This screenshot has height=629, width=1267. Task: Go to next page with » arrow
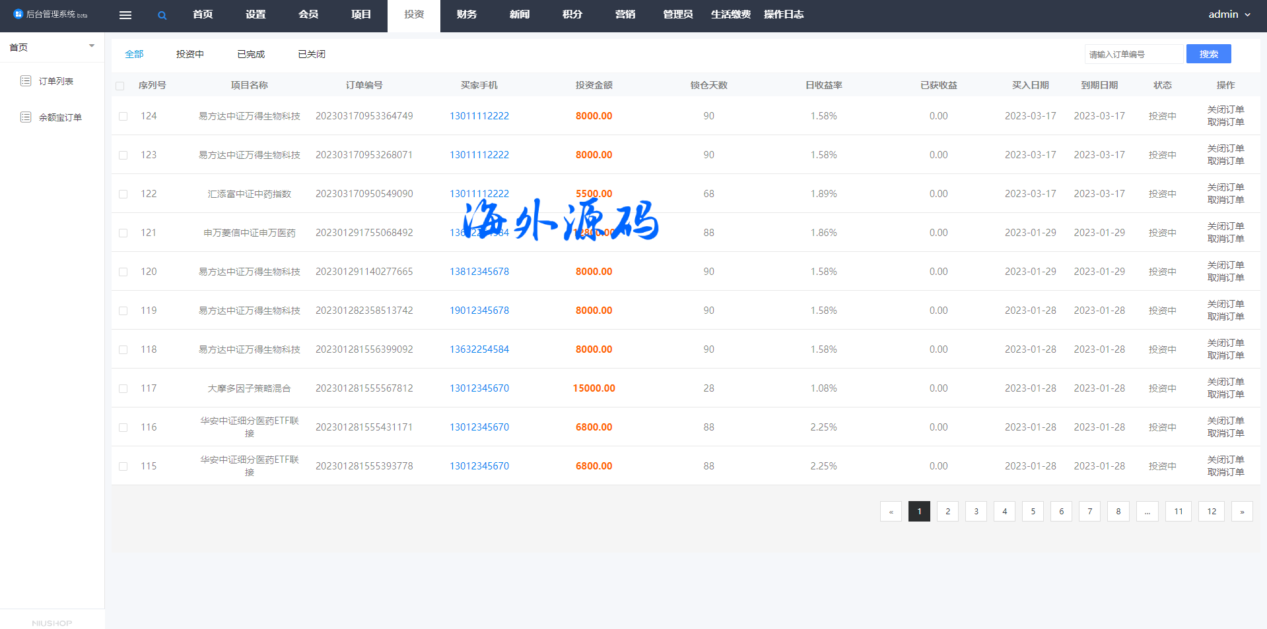click(1241, 511)
